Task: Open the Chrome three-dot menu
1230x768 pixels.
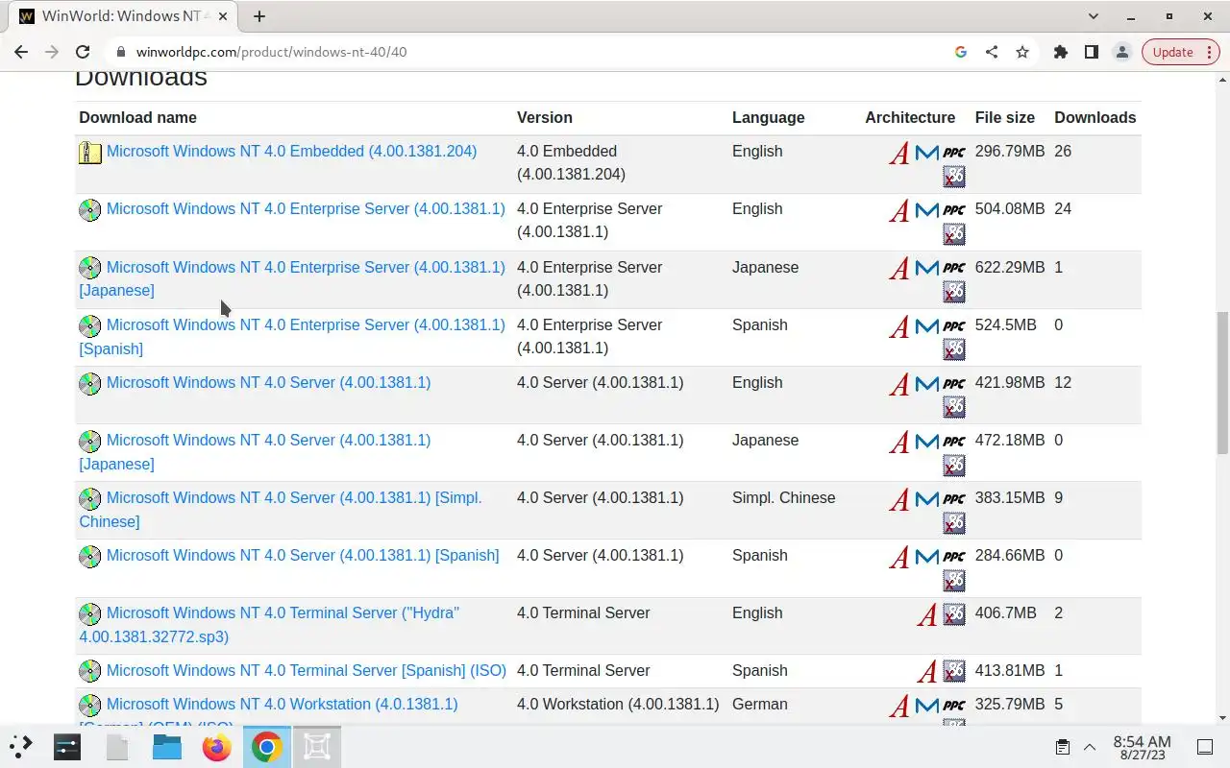Action: pos(1210,52)
